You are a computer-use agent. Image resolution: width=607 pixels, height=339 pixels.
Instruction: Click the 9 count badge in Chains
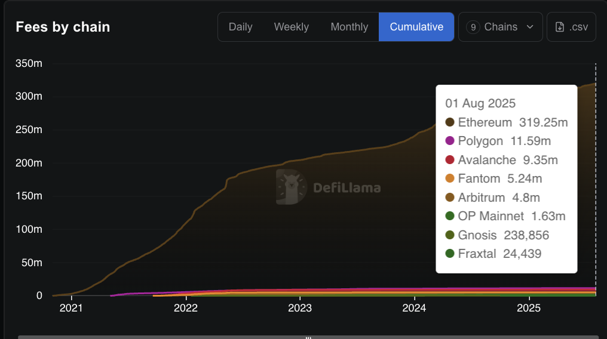click(x=473, y=27)
